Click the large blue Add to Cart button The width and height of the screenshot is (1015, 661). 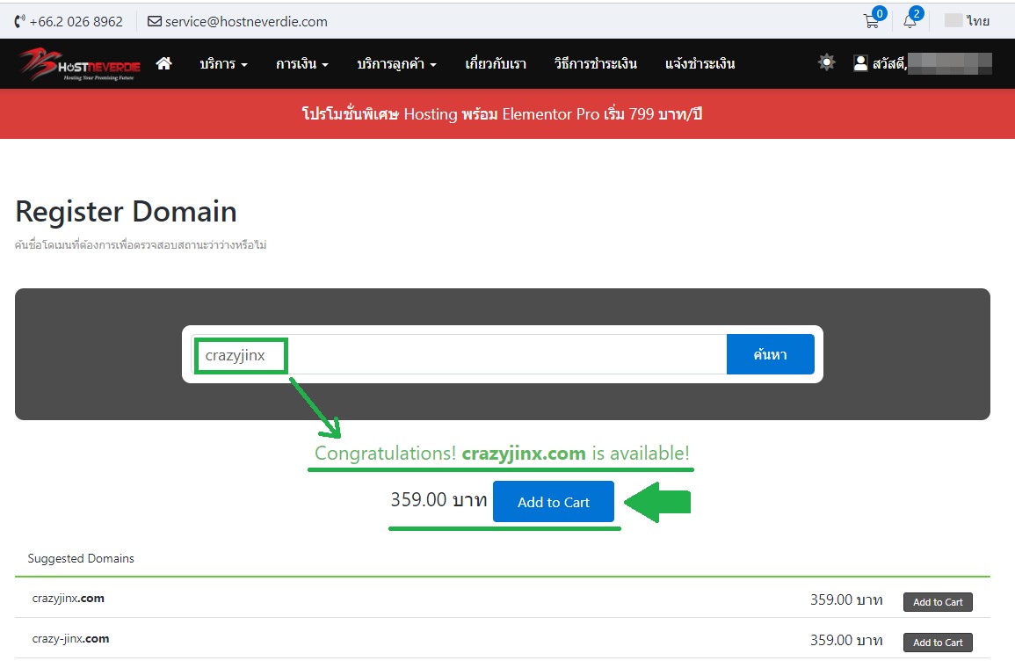coord(553,502)
